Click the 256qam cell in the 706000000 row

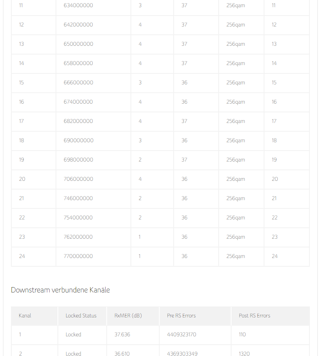coord(236,179)
